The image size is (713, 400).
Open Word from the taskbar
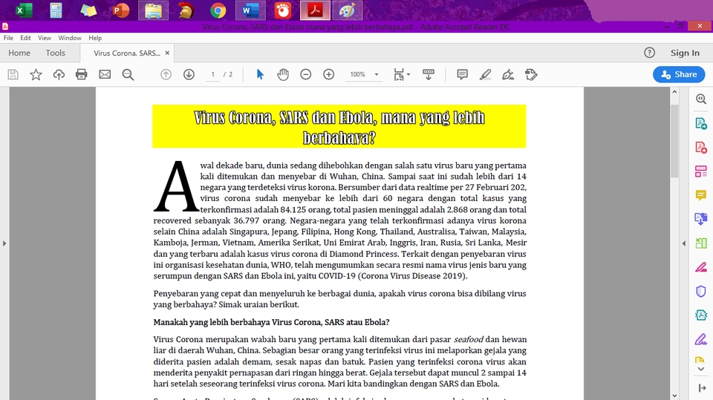click(250, 10)
